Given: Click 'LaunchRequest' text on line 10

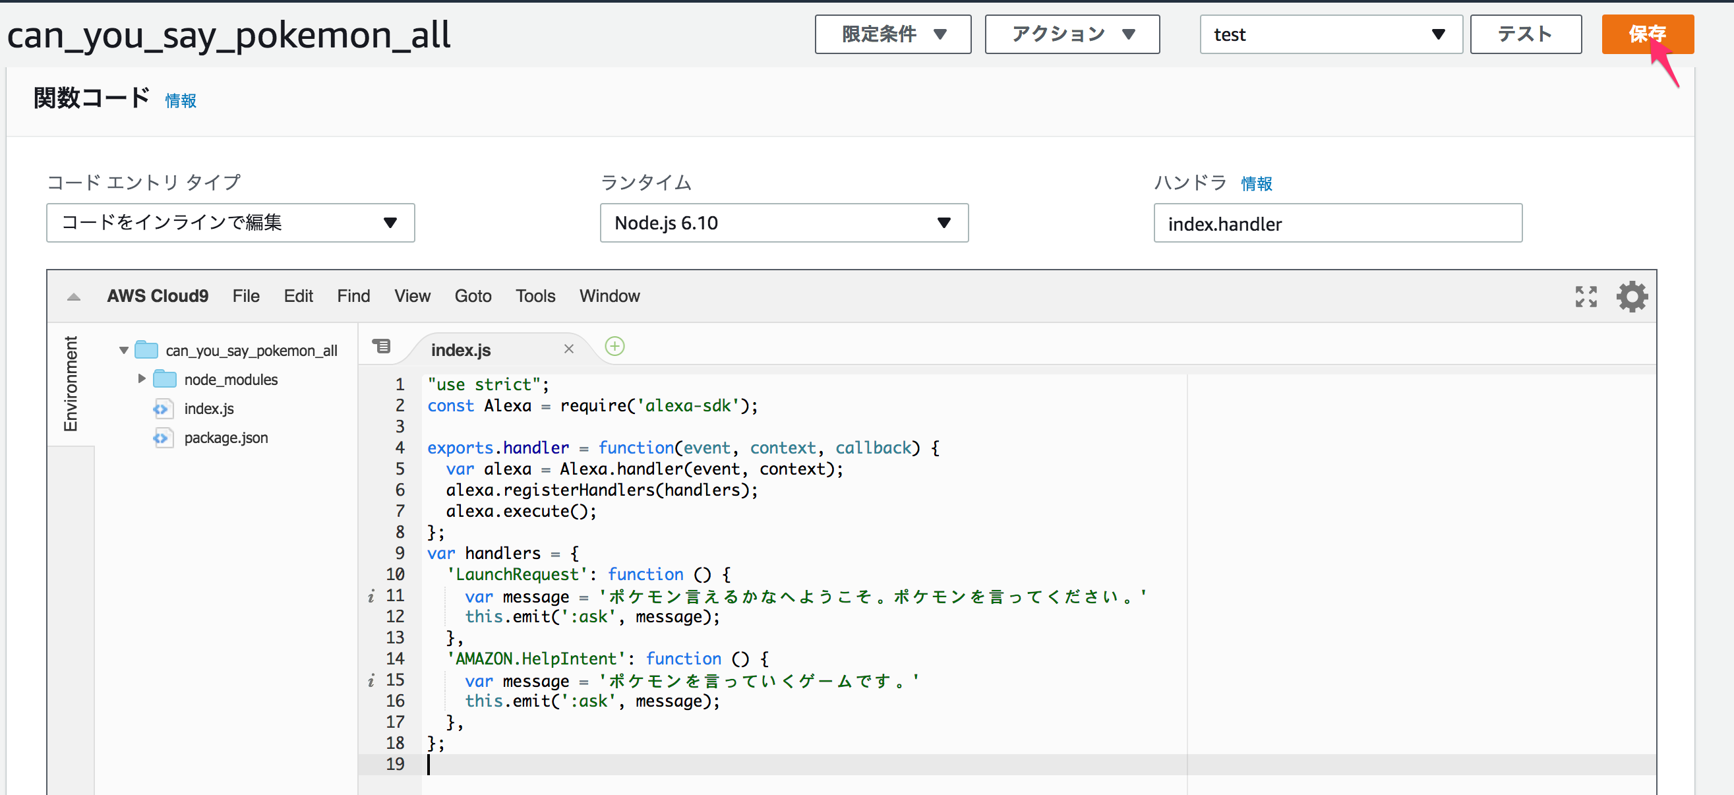Looking at the screenshot, I should [x=517, y=574].
